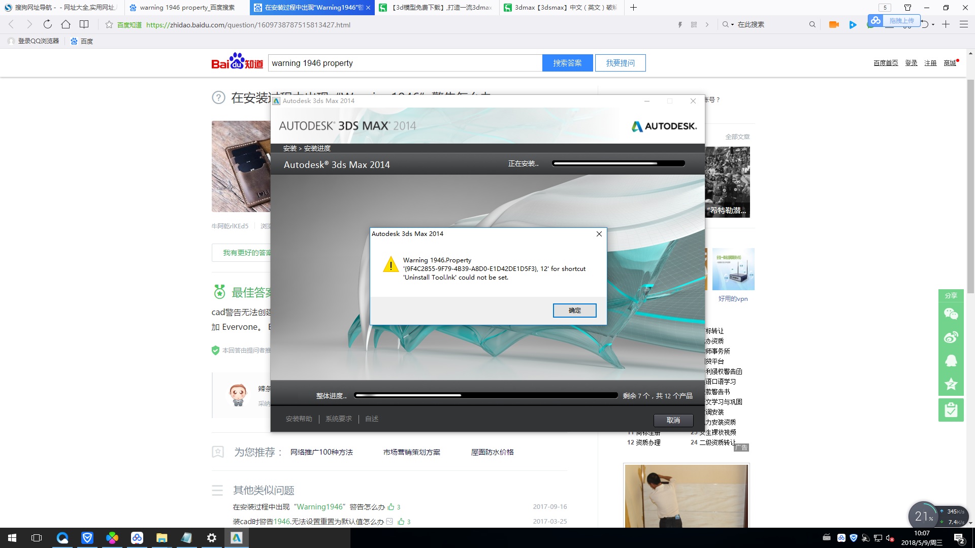Click the magnifier in browser search box
The image size is (975, 548).
(812, 24)
